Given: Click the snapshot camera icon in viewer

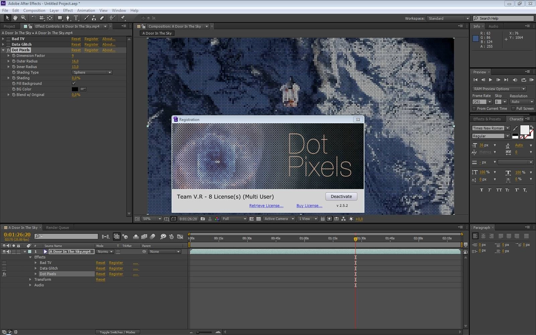Looking at the screenshot, I should [x=203, y=219].
